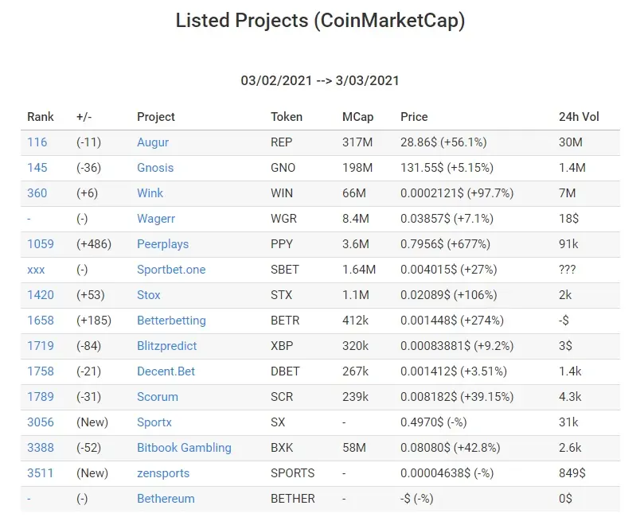Click the 03/02/2021 --> 3/03/2021 date range
The width and height of the screenshot is (644, 521).
click(x=320, y=80)
